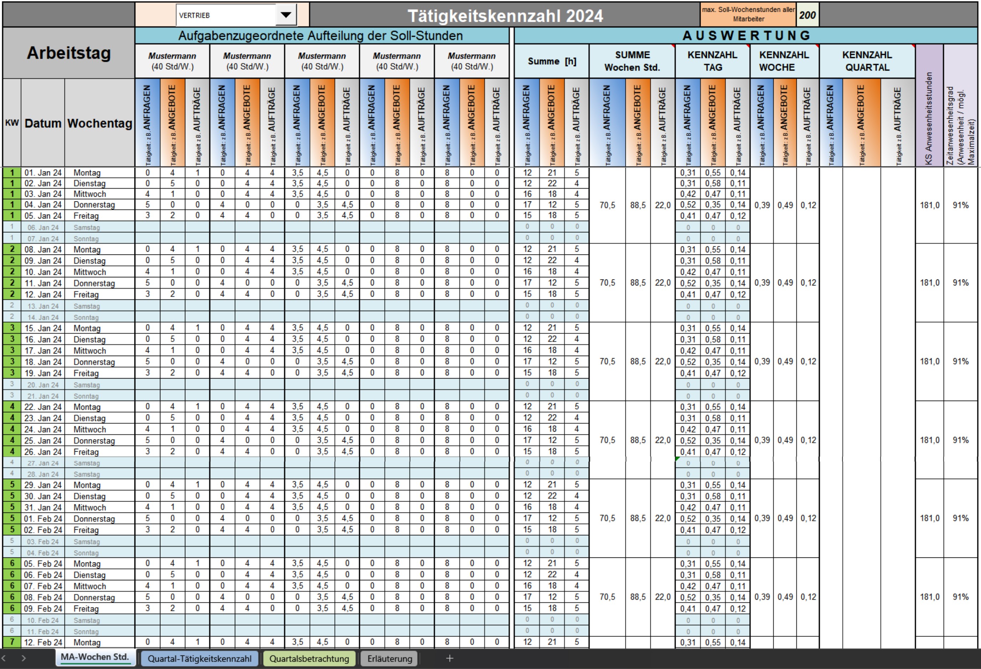Select the Wochentag column header
The height and width of the screenshot is (669, 981).
100,123
